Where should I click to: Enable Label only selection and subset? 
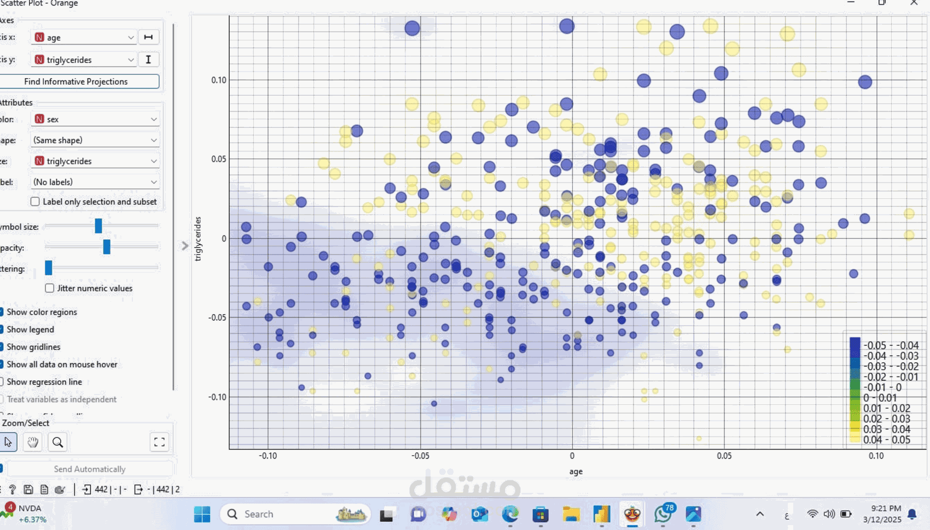click(35, 202)
